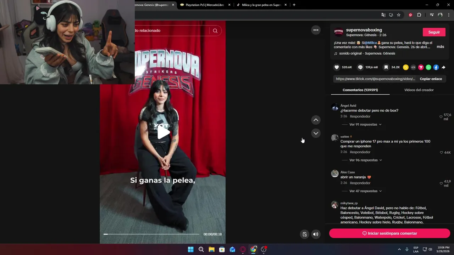Image resolution: width=454 pixels, height=255 pixels.
Task: Open the Chrome media control icon
Action: click(x=432, y=15)
